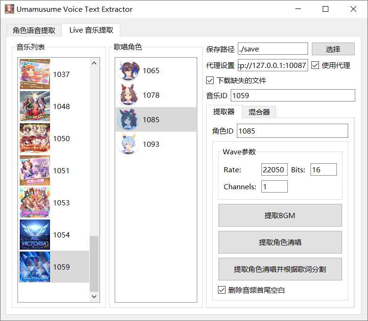
Task: Switch to 角色语音提取 tab
Action: (x=34, y=30)
